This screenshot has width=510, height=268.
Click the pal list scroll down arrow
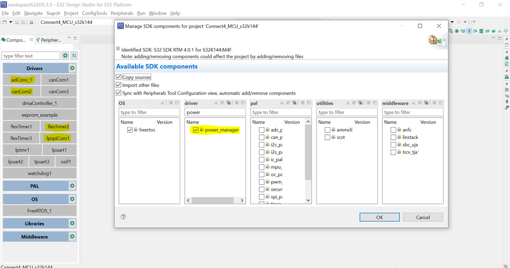tap(308, 200)
